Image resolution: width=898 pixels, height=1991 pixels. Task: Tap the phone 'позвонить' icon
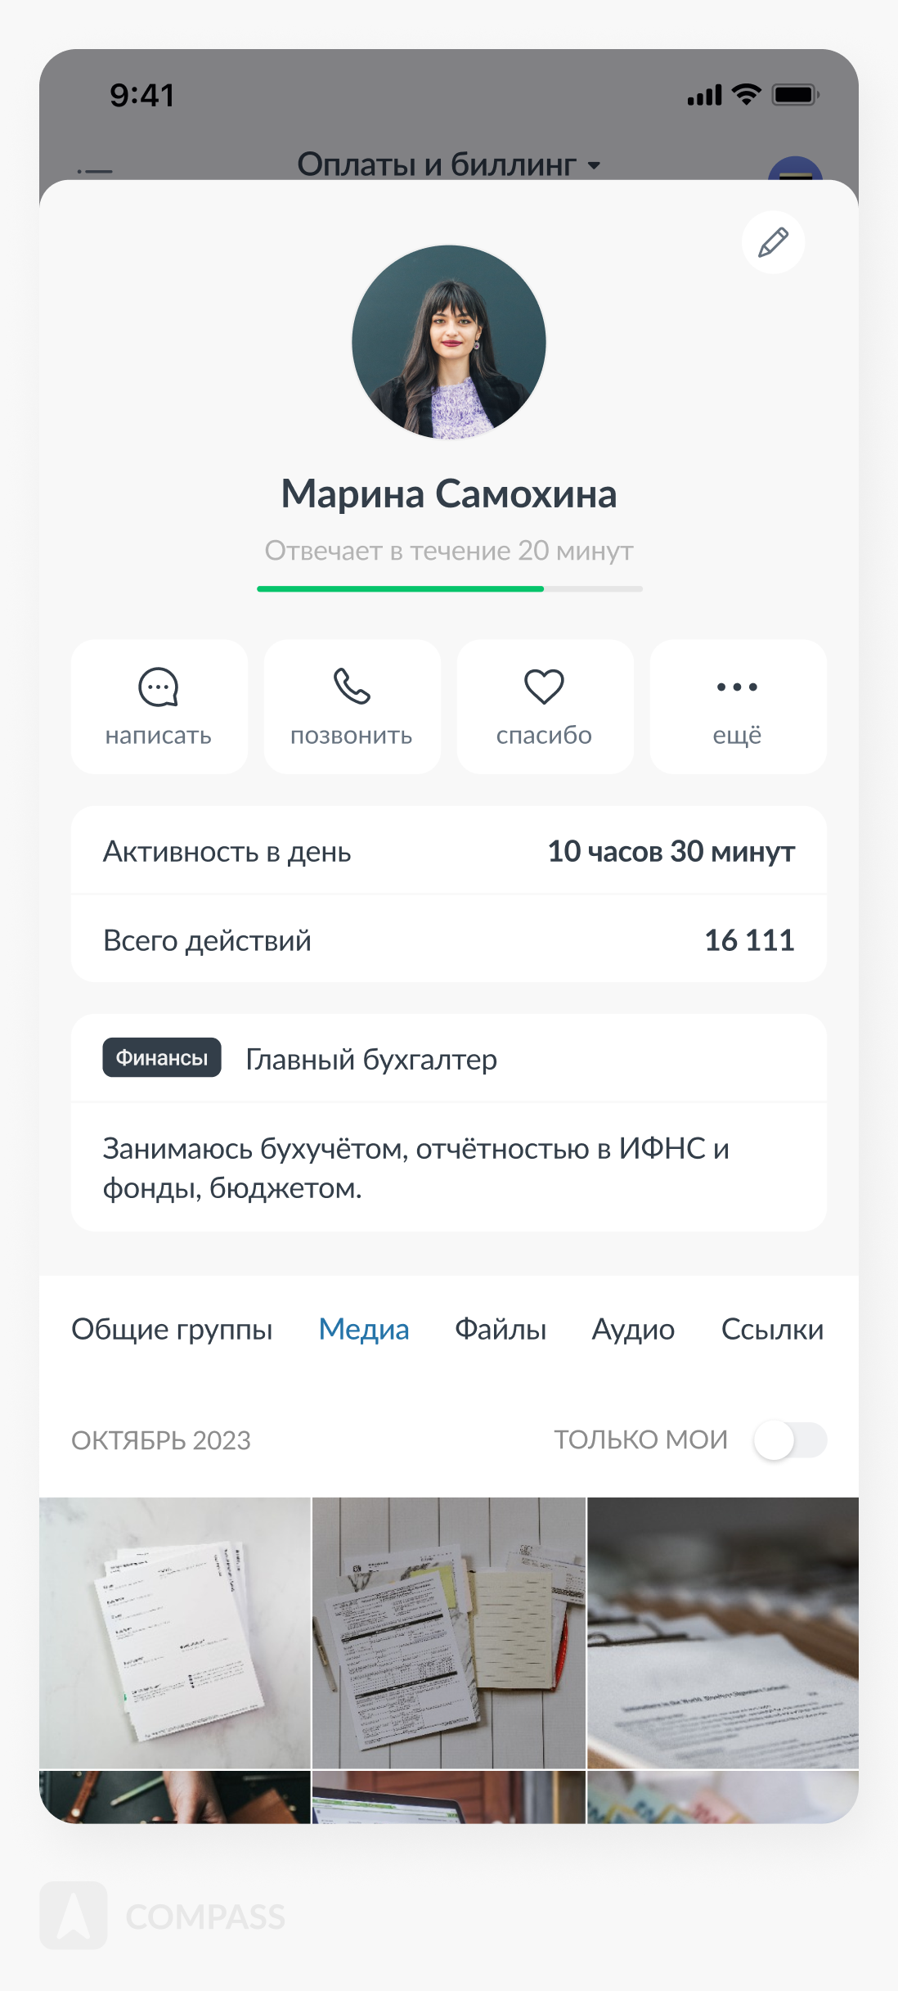point(352,687)
